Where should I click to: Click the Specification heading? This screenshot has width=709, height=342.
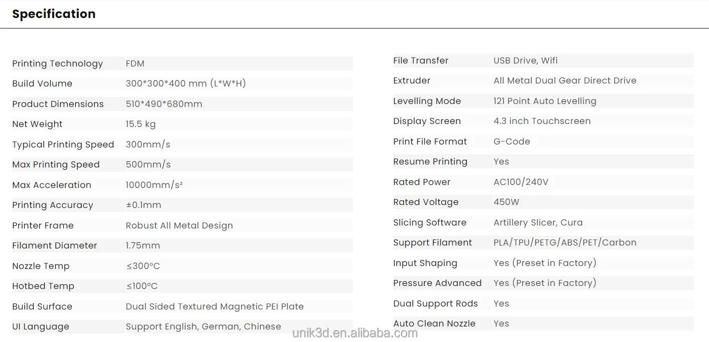54,14
